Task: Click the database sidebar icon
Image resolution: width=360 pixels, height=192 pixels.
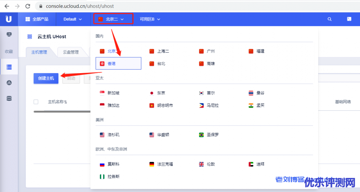Action: pos(9,98)
